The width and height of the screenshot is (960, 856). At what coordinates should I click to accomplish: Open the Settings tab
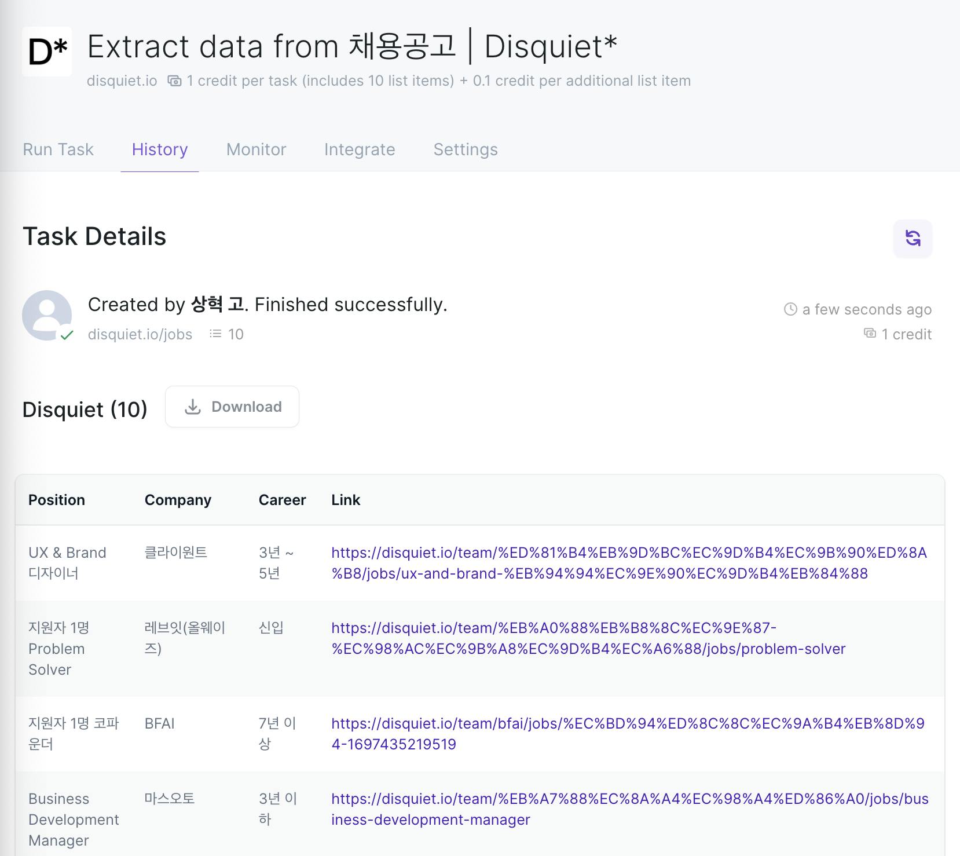466,149
